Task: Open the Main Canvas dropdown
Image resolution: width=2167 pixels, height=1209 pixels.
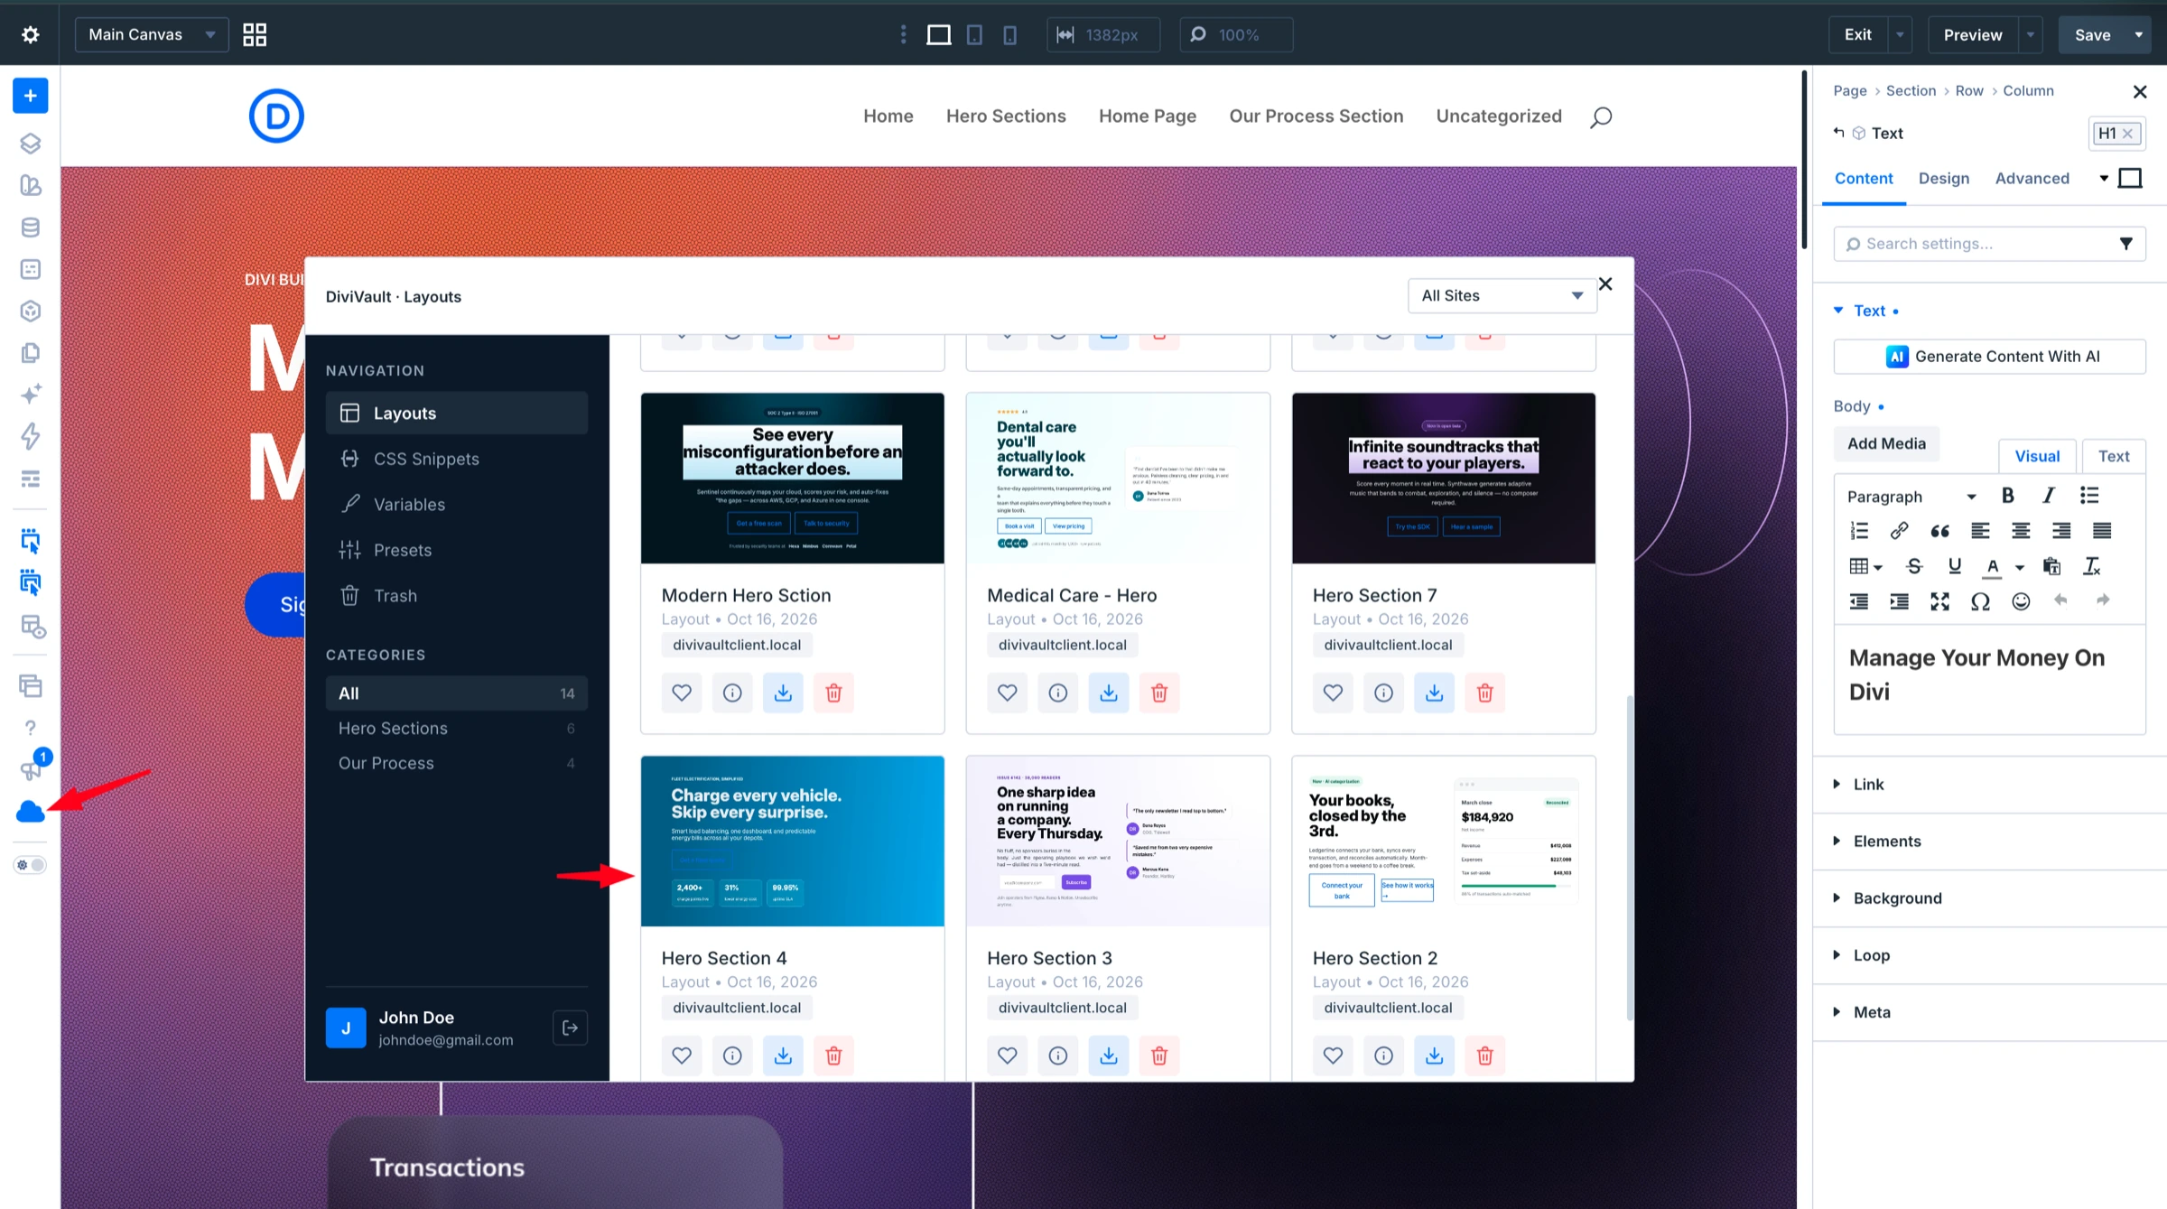Action: coord(152,34)
